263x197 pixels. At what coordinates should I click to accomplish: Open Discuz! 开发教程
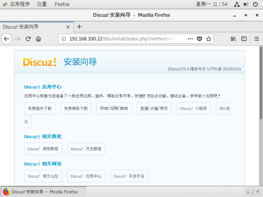click(x=86, y=149)
